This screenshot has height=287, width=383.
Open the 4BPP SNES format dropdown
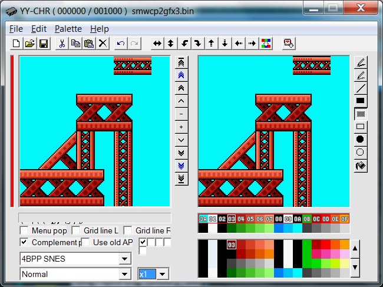point(125,259)
